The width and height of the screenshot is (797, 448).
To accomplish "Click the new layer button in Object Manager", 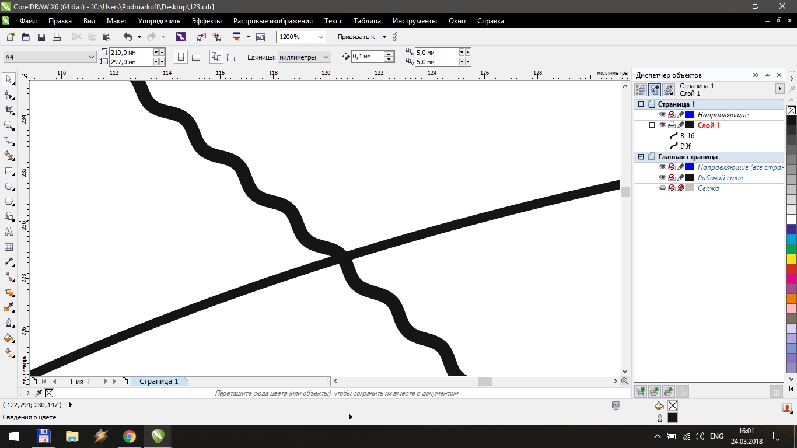I will click(x=641, y=391).
